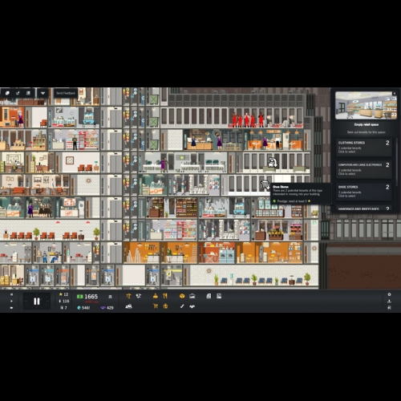Image resolution: width=401 pixels, height=401 pixels.
Task: Click the second top-left overlay icon
Action: click(18, 93)
